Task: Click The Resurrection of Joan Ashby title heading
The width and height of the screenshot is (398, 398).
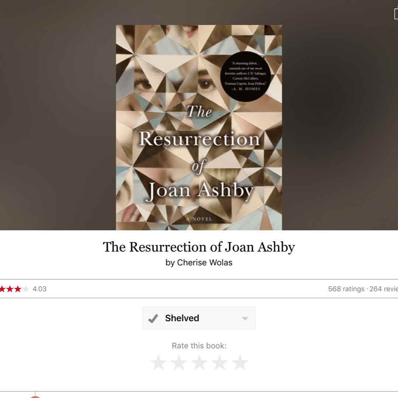Action: point(199,247)
